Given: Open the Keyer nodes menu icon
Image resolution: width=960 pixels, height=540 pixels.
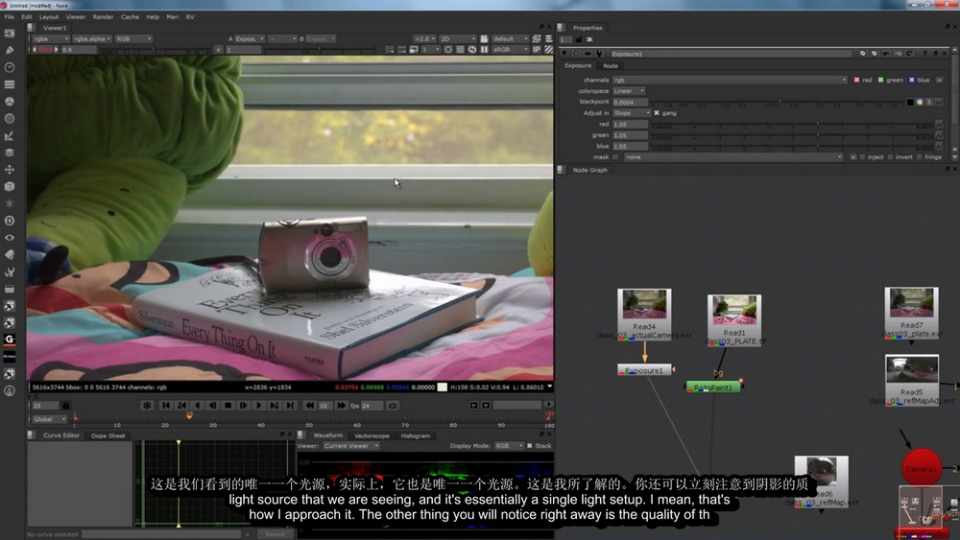Looking at the screenshot, I should pos(10,136).
